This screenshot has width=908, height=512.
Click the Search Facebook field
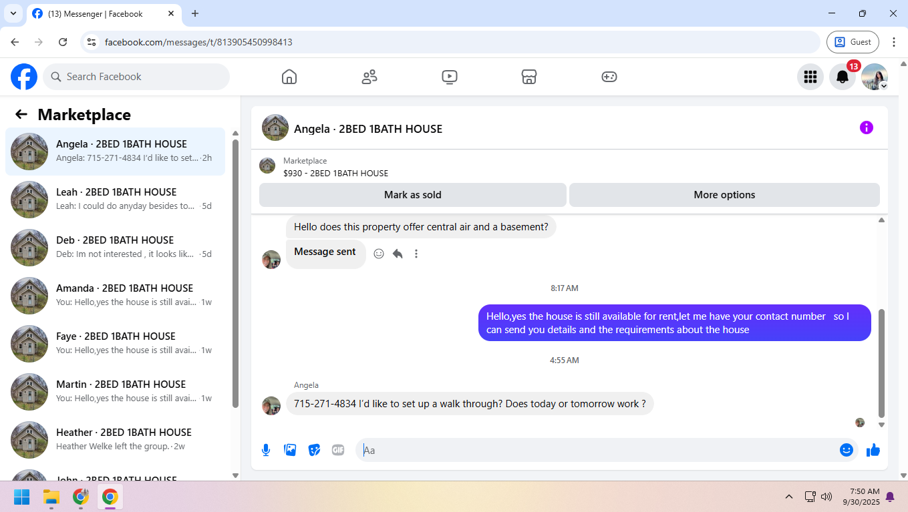136,77
